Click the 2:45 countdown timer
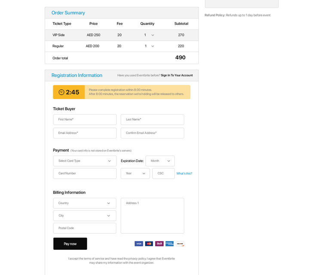The width and height of the screenshot is (326, 275). pos(69,92)
